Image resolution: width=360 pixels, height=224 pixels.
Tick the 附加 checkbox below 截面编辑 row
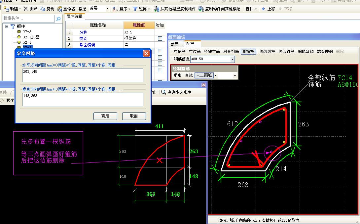[x=160, y=51]
